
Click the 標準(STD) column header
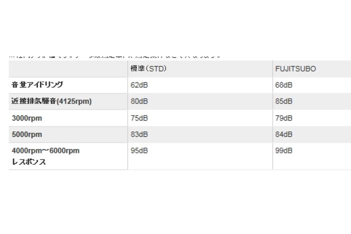(148, 69)
